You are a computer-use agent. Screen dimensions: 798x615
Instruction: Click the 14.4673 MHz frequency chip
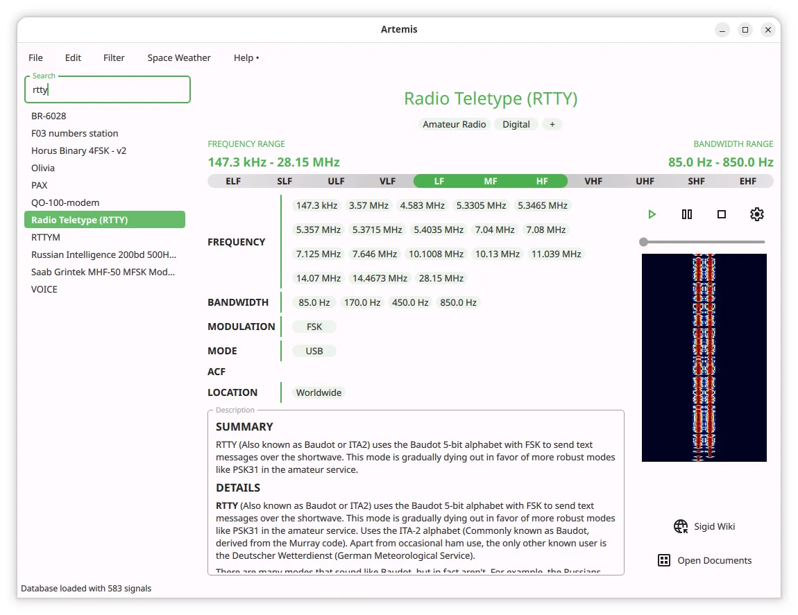point(380,278)
